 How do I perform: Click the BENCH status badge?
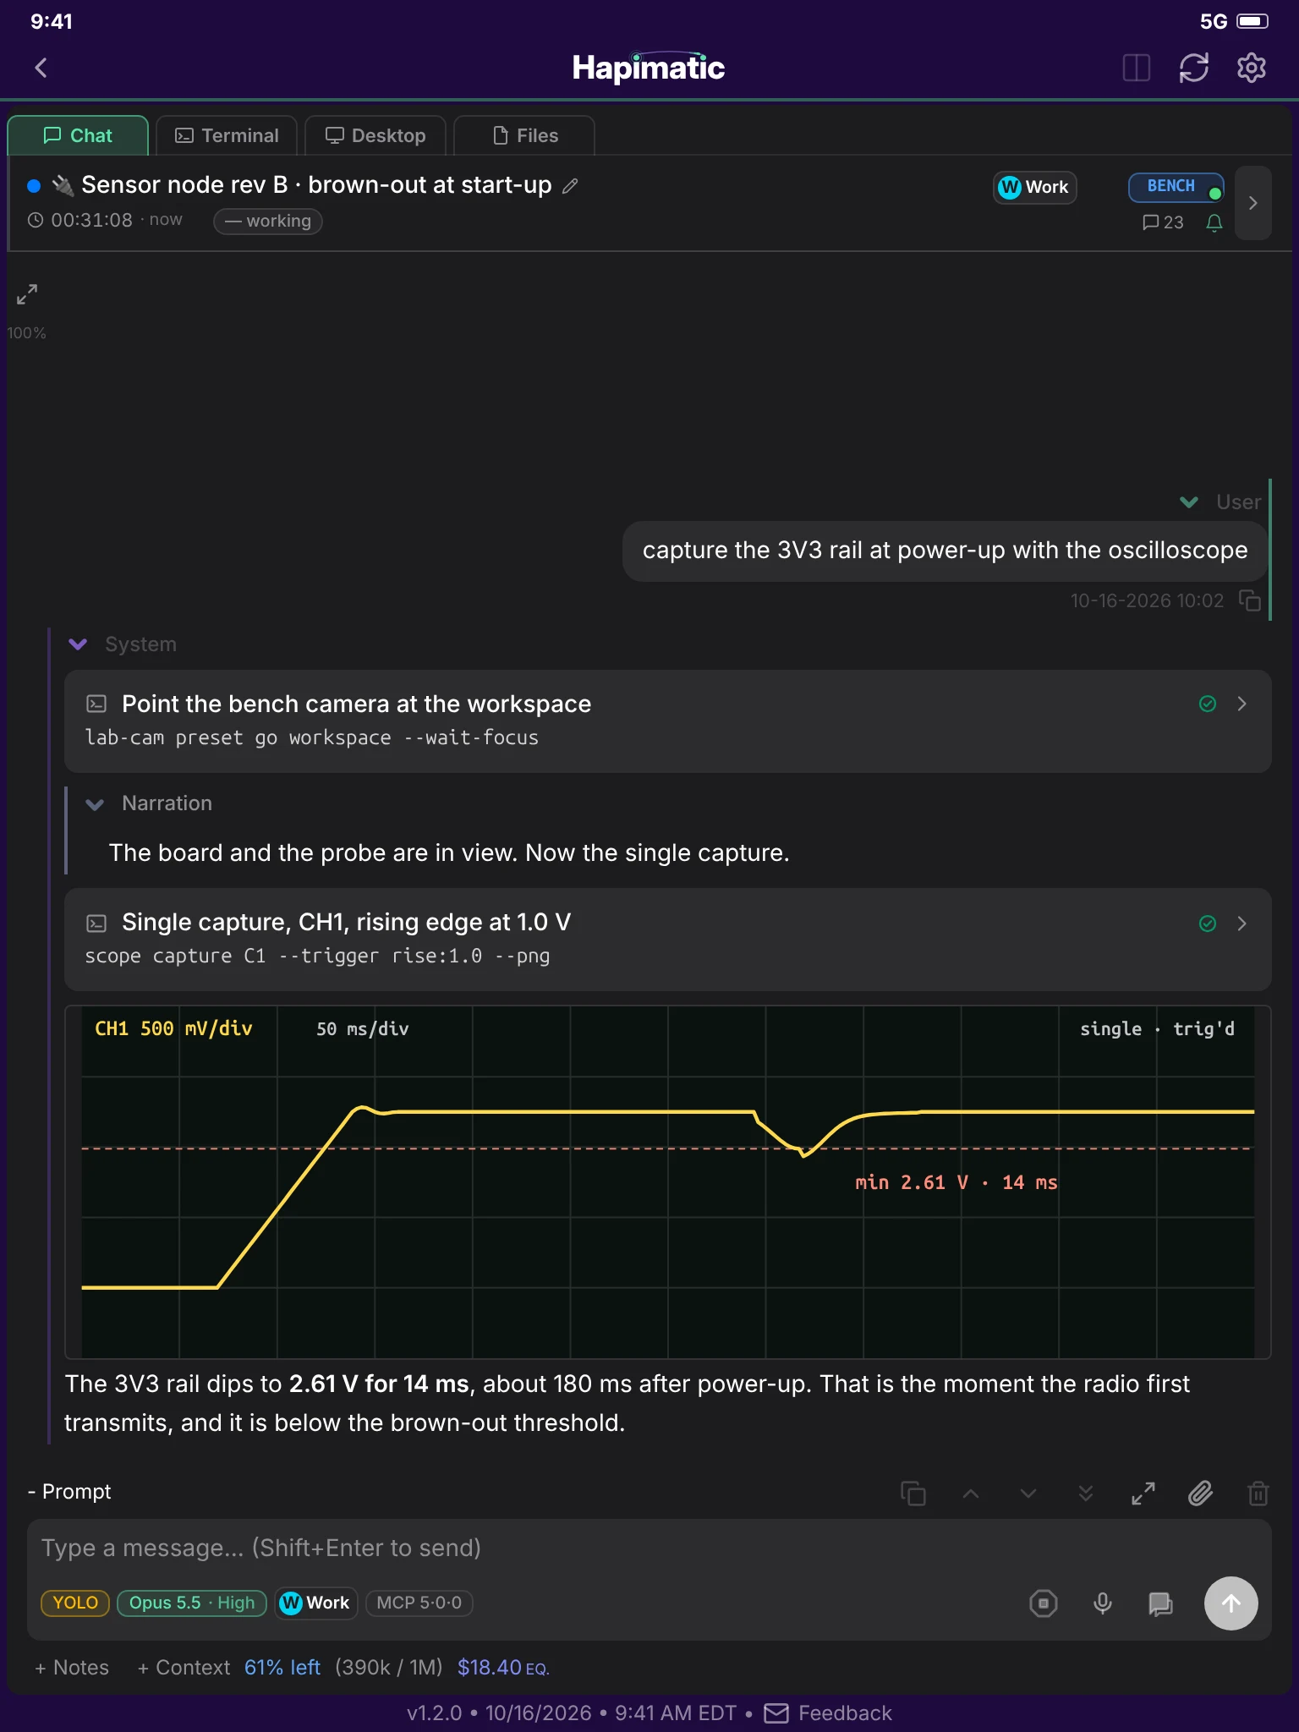point(1176,187)
